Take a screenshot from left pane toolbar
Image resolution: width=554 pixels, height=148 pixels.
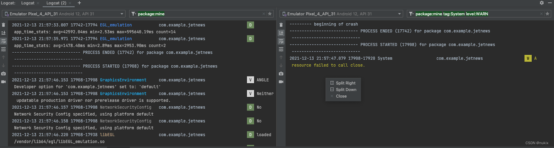pyautogui.click(x=3, y=74)
